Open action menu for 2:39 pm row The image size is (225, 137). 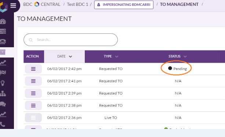[x=33, y=93]
